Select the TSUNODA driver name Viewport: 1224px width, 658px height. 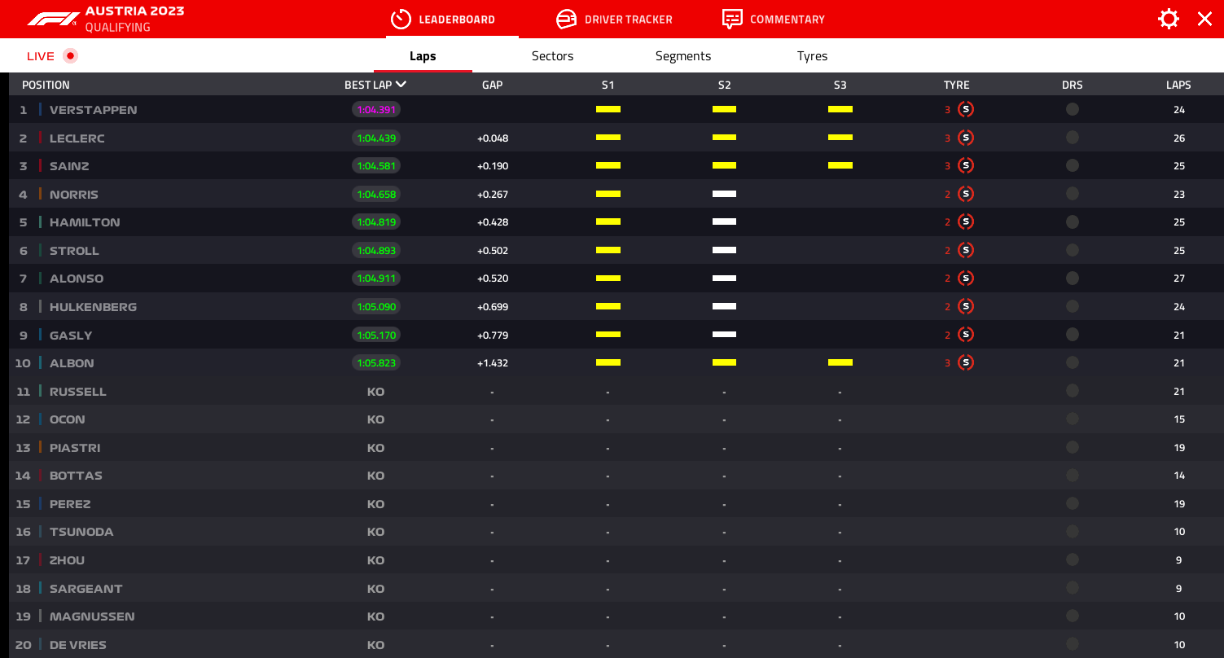pos(81,532)
